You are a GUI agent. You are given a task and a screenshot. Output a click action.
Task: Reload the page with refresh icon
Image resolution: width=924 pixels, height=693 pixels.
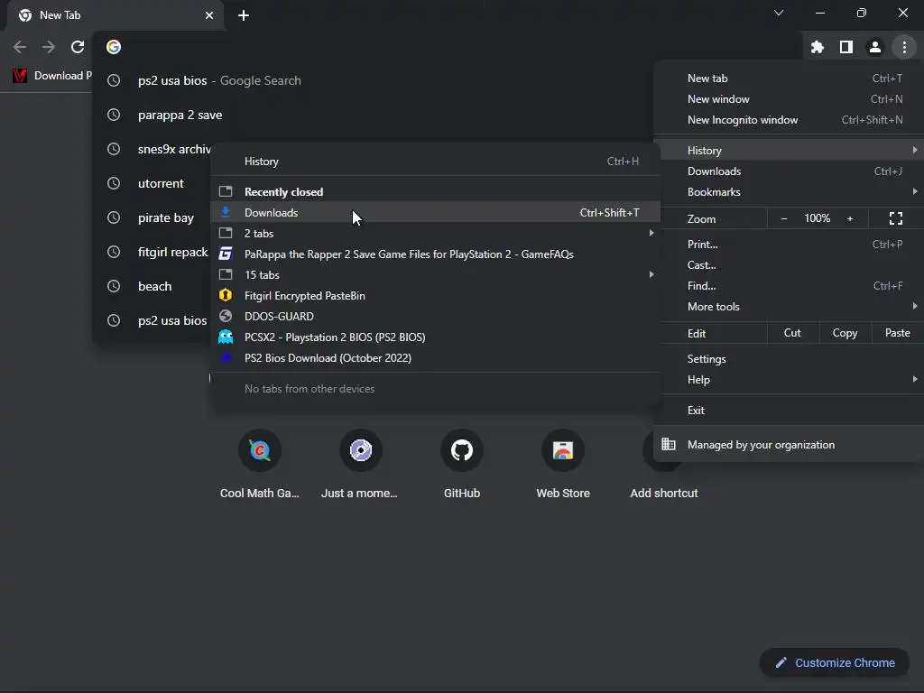(x=78, y=47)
